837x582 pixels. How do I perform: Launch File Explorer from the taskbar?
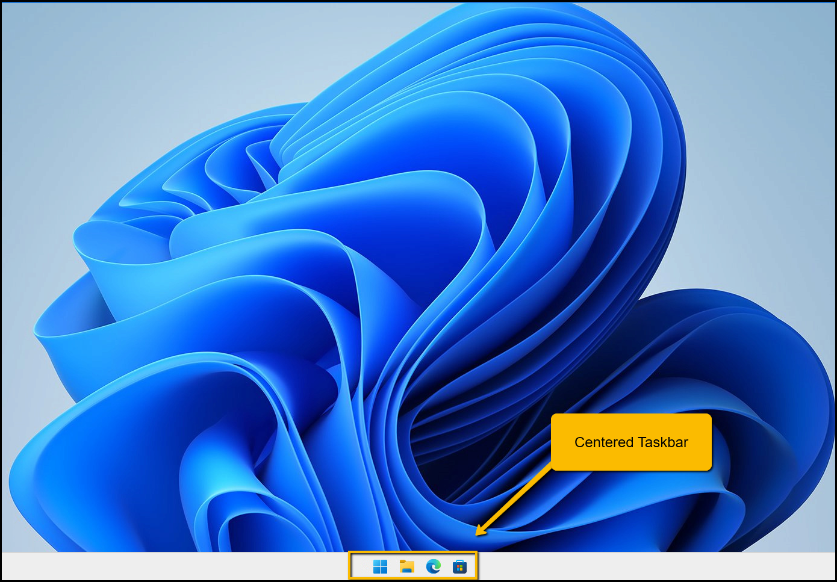click(407, 566)
